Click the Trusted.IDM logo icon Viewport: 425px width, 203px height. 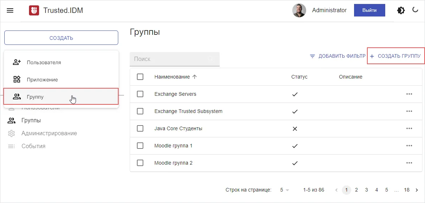point(34,10)
